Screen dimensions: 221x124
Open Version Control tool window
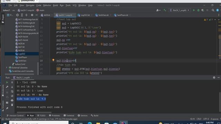[x=15, y=115]
